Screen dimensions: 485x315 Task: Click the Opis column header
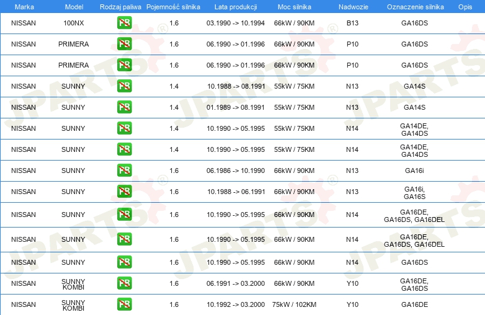coord(465,7)
